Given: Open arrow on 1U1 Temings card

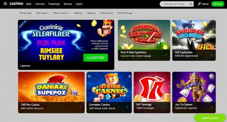Looking at the screenshot, I should click(x=166, y=107).
